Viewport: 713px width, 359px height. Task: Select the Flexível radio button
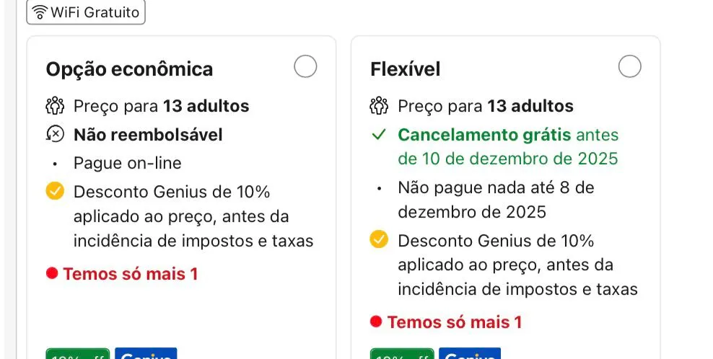pyautogui.click(x=630, y=67)
